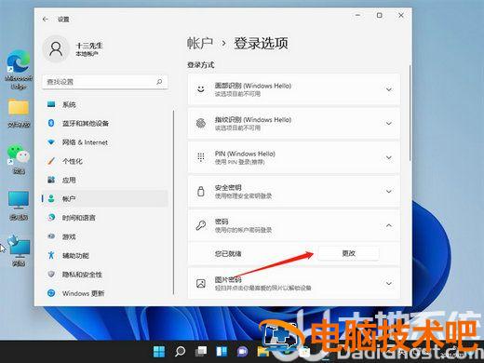Click the Windows 更新 icon

pos(51,293)
